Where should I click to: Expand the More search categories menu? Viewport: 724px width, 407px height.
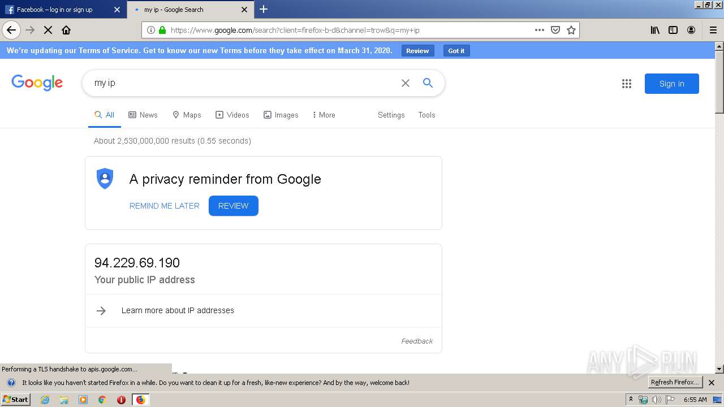click(324, 115)
